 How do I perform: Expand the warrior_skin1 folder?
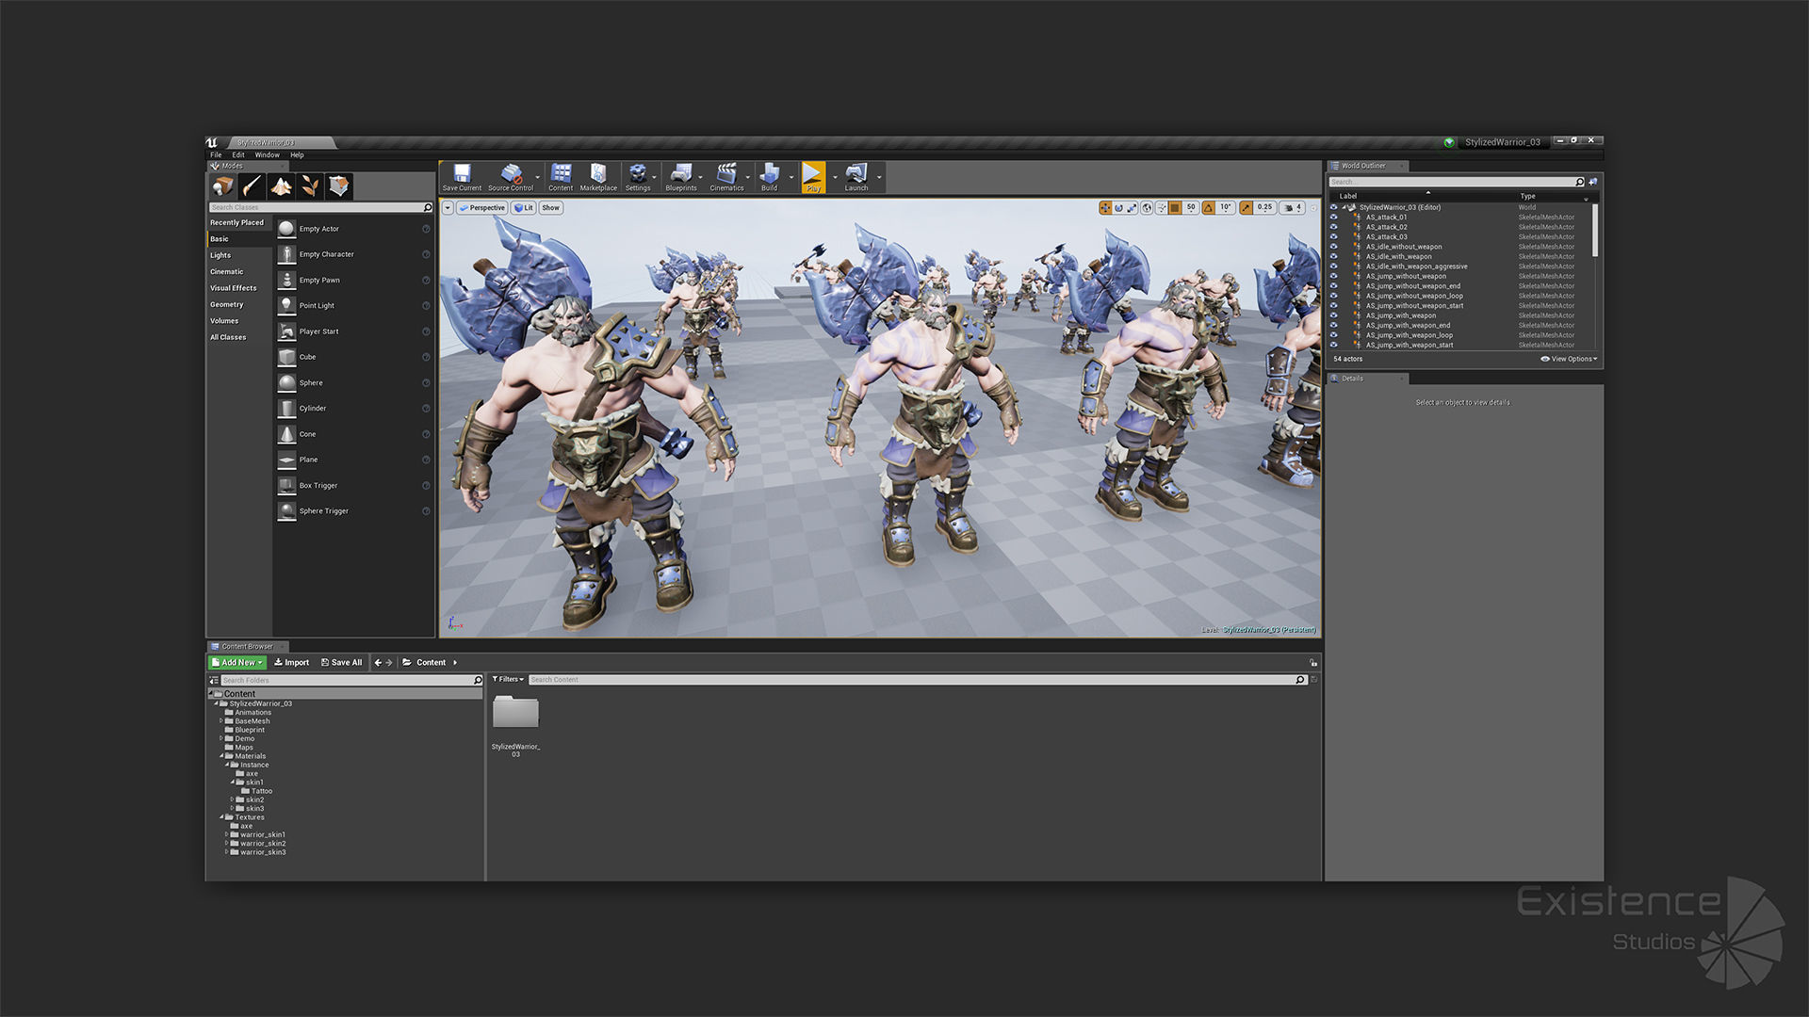227,835
